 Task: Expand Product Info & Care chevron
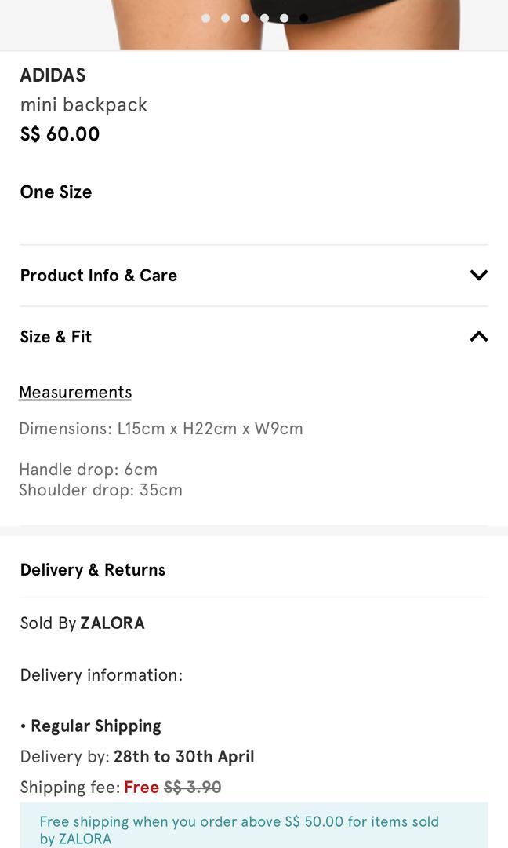478,275
